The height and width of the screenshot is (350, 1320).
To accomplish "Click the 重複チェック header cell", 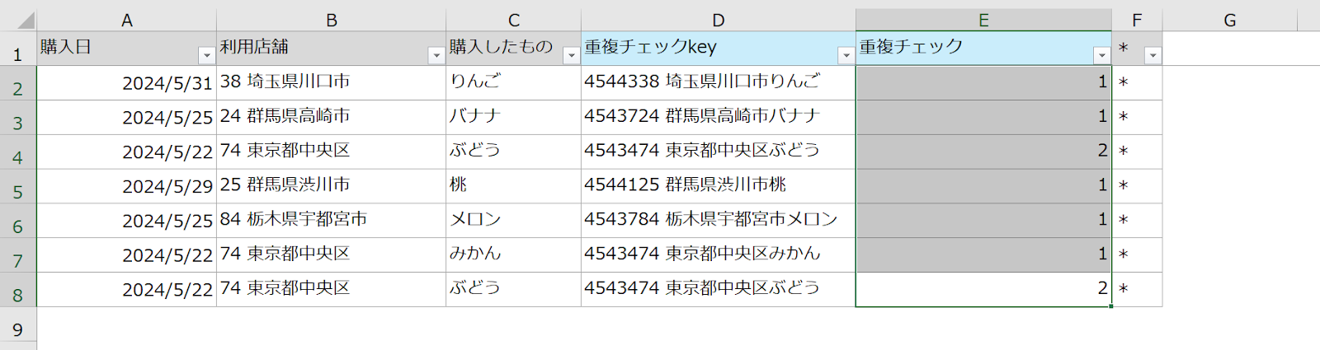I will [983, 49].
